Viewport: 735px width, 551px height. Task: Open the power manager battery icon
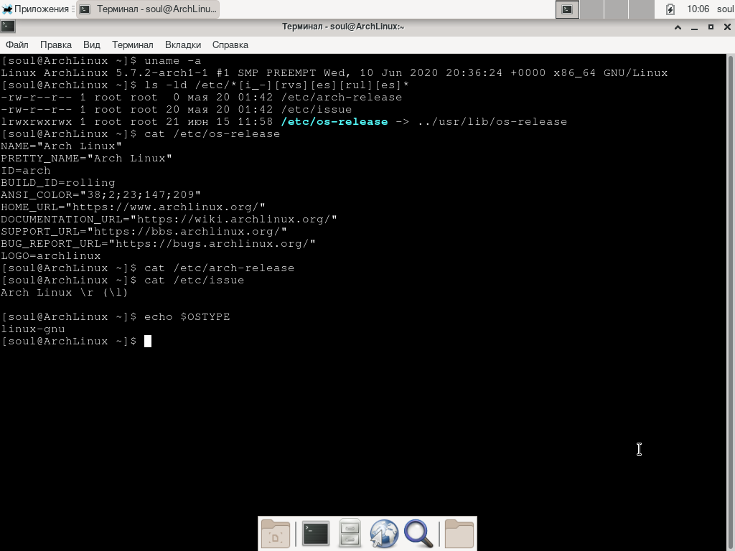(x=670, y=9)
